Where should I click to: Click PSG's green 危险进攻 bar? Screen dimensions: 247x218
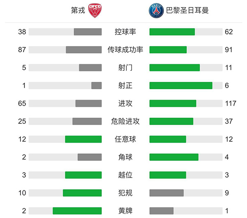pyautogui.click(x=171, y=121)
